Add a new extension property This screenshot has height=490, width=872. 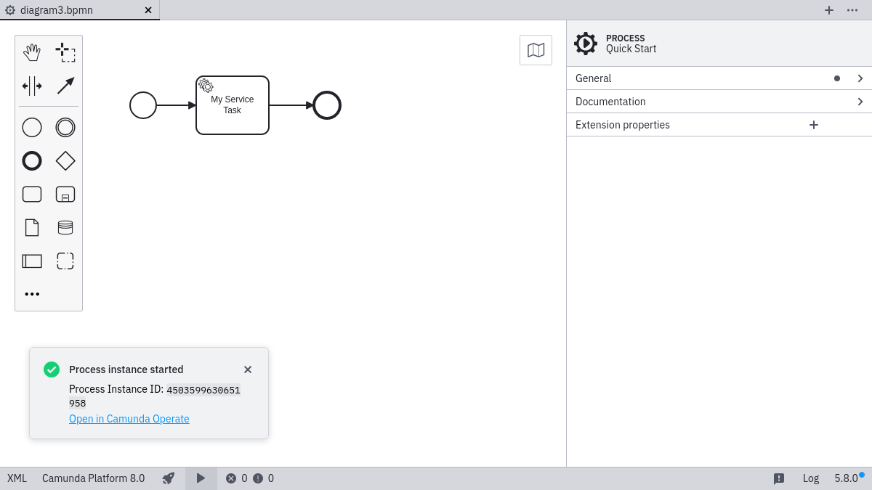tap(813, 124)
